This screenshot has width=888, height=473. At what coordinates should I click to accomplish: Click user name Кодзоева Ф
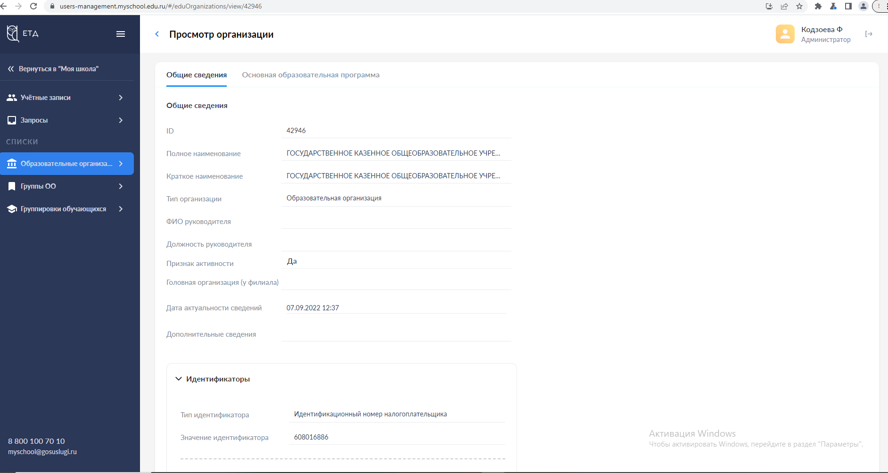[822, 29]
